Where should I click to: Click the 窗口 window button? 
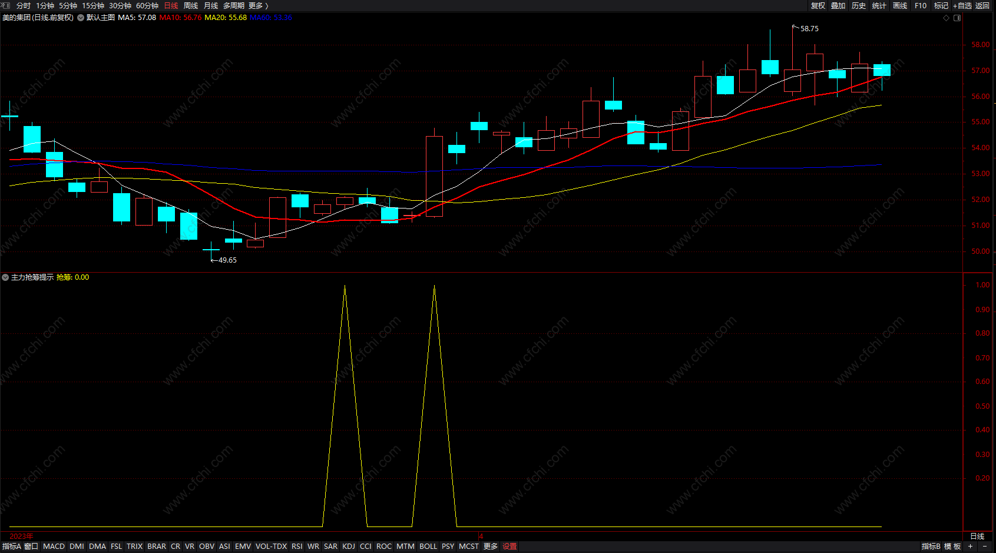coord(31,547)
